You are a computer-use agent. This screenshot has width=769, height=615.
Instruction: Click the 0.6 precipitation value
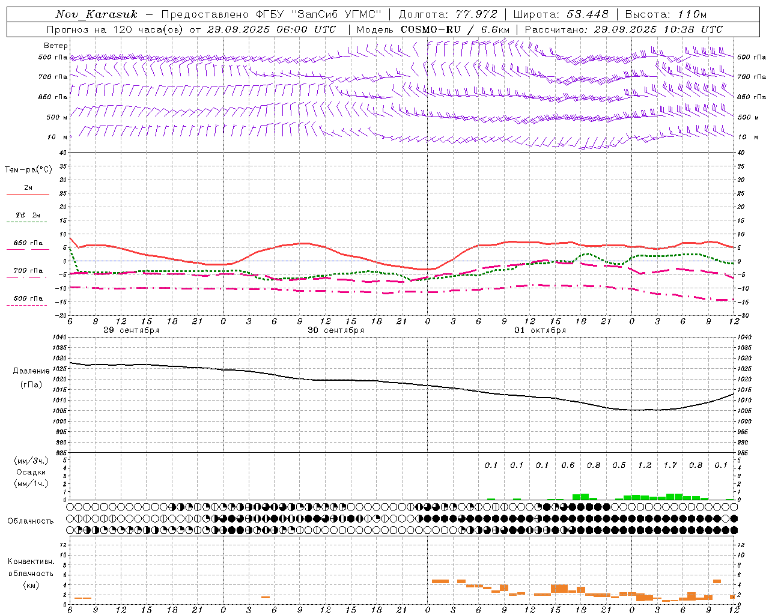[568, 465]
